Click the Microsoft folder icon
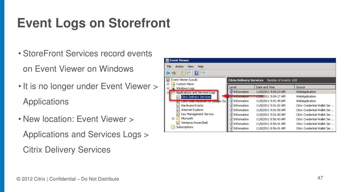 point(178,118)
